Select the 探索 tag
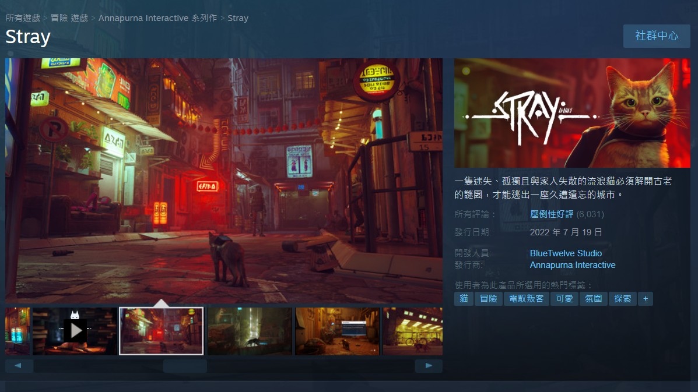Viewport: 698px width, 392px height. tap(622, 299)
